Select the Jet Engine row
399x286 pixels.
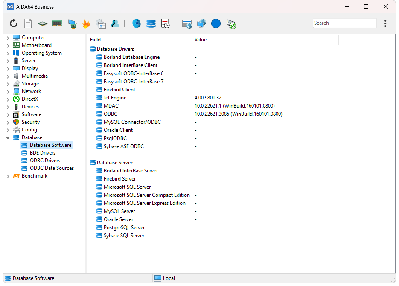pos(115,98)
